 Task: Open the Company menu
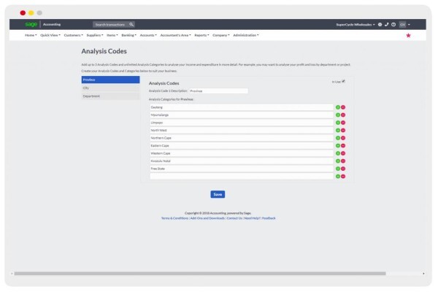coord(221,35)
